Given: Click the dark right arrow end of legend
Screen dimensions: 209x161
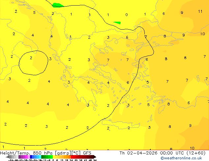Looking at the screenshot, I should (x=95, y=157).
